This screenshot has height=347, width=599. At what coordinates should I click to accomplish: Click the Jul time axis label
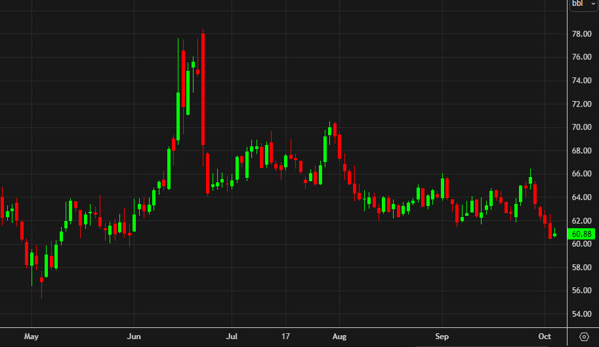231,337
